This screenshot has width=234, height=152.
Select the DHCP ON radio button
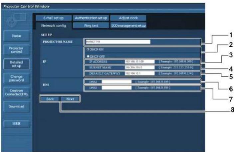88,49
